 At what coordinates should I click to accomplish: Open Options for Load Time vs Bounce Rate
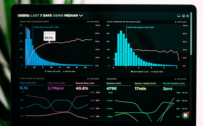coord(93,22)
